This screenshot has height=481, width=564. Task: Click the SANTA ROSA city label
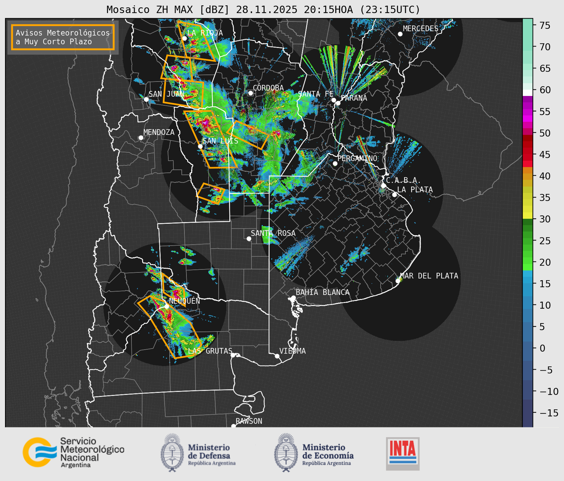tap(273, 233)
